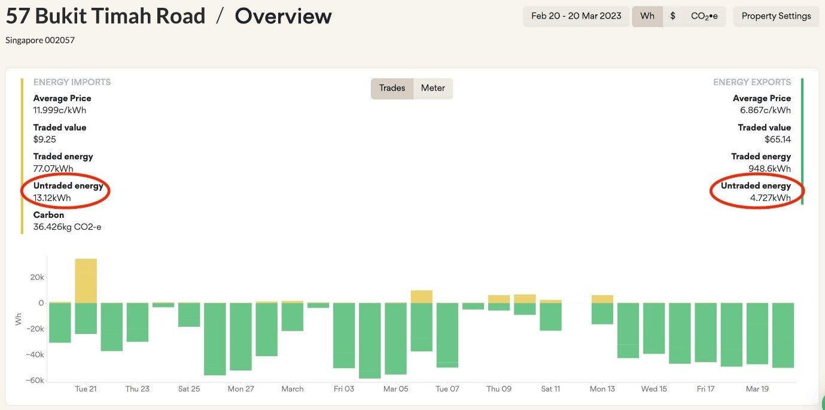Select the tall yellow import bar on Tue 21

pyautogui.click(x=86, y=281)
